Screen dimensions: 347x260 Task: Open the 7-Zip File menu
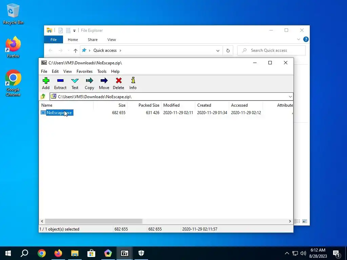[44, 71]
